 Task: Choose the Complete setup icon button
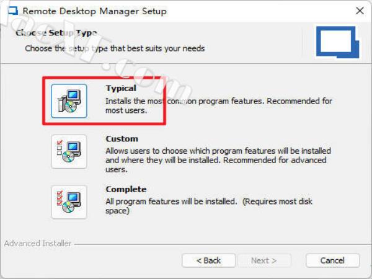[69, 201]
